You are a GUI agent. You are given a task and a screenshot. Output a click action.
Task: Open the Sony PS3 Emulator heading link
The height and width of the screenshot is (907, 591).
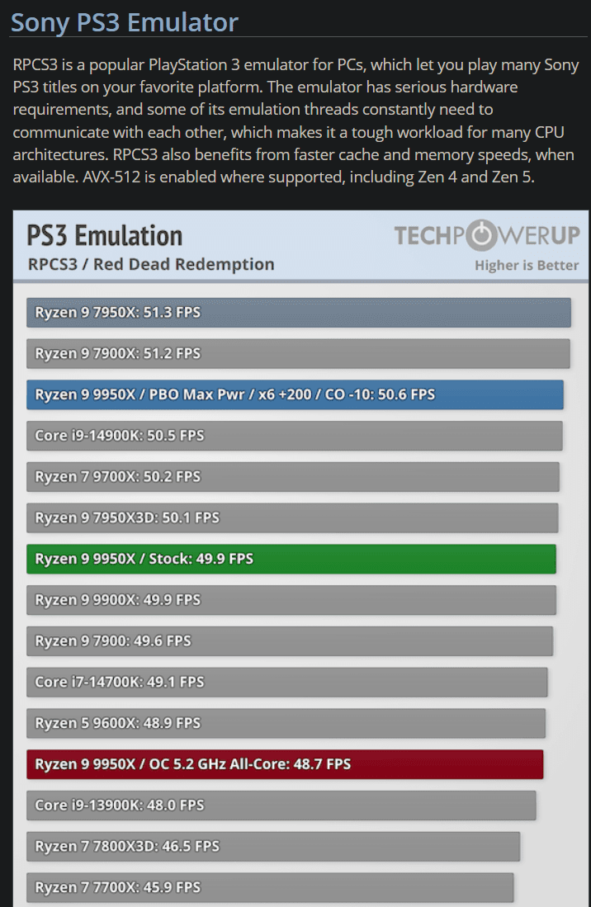(125, 23)
